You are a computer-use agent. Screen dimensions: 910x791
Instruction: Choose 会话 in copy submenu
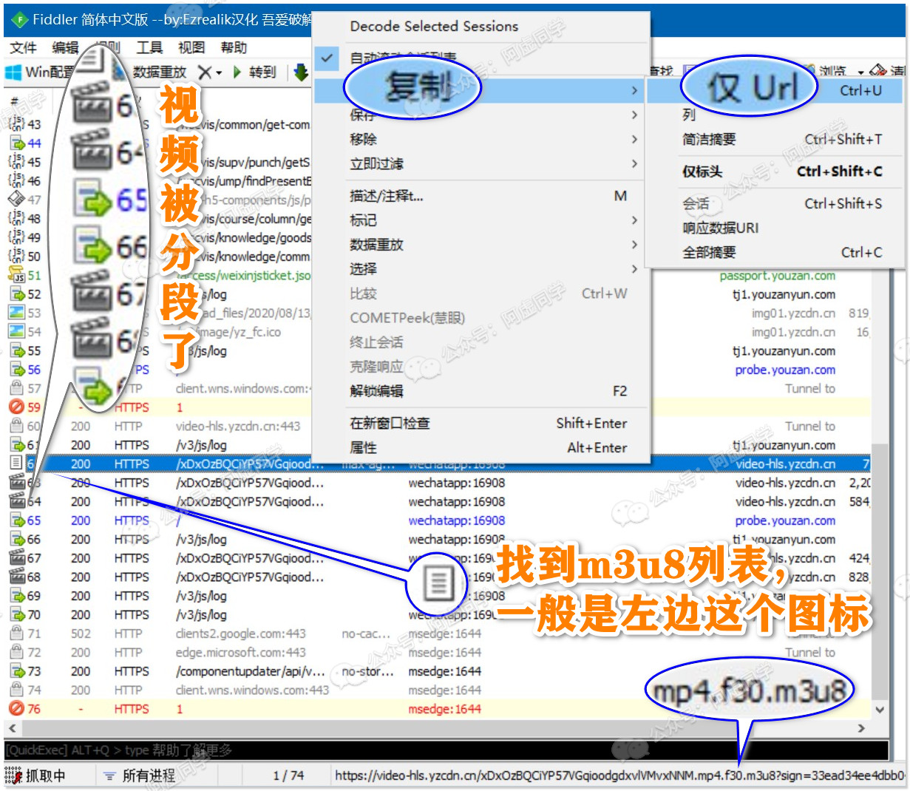pyautogui.click(x=696, y=203)
